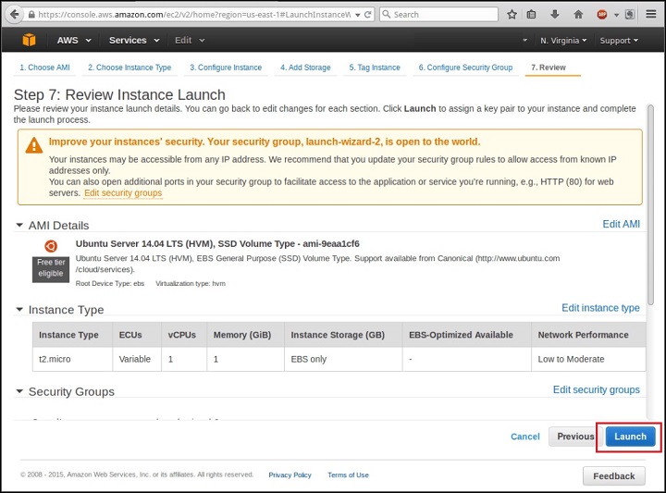Click the EBS only storage cell
The width and height of the screenshot is (666, 493).
pyautogui.click(x=343, y=359)
